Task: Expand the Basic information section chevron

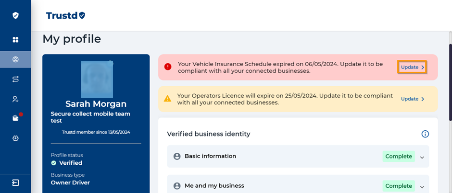Action: click(x=422, y=157)
